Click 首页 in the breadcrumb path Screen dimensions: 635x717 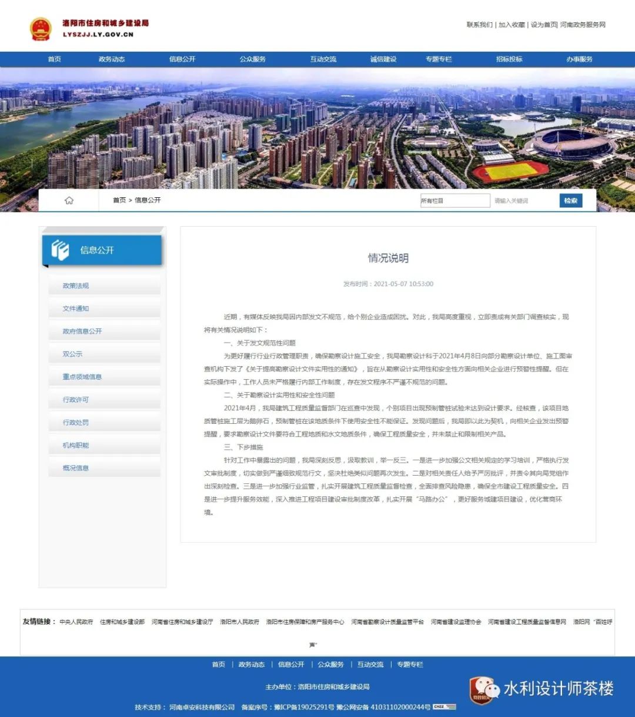[x=119, y=200]
